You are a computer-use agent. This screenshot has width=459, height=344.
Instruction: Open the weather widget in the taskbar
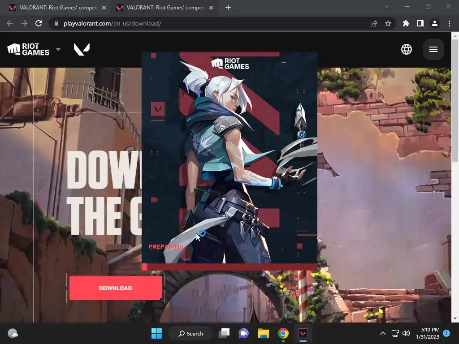click(13, 333)
